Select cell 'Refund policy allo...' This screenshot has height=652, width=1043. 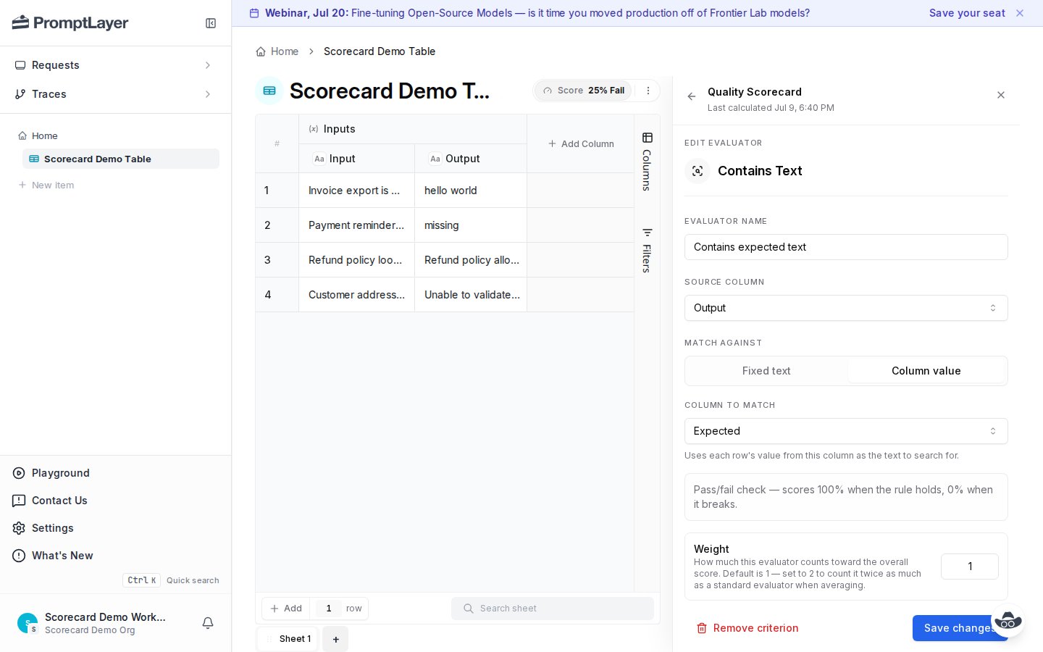[471, 260]
